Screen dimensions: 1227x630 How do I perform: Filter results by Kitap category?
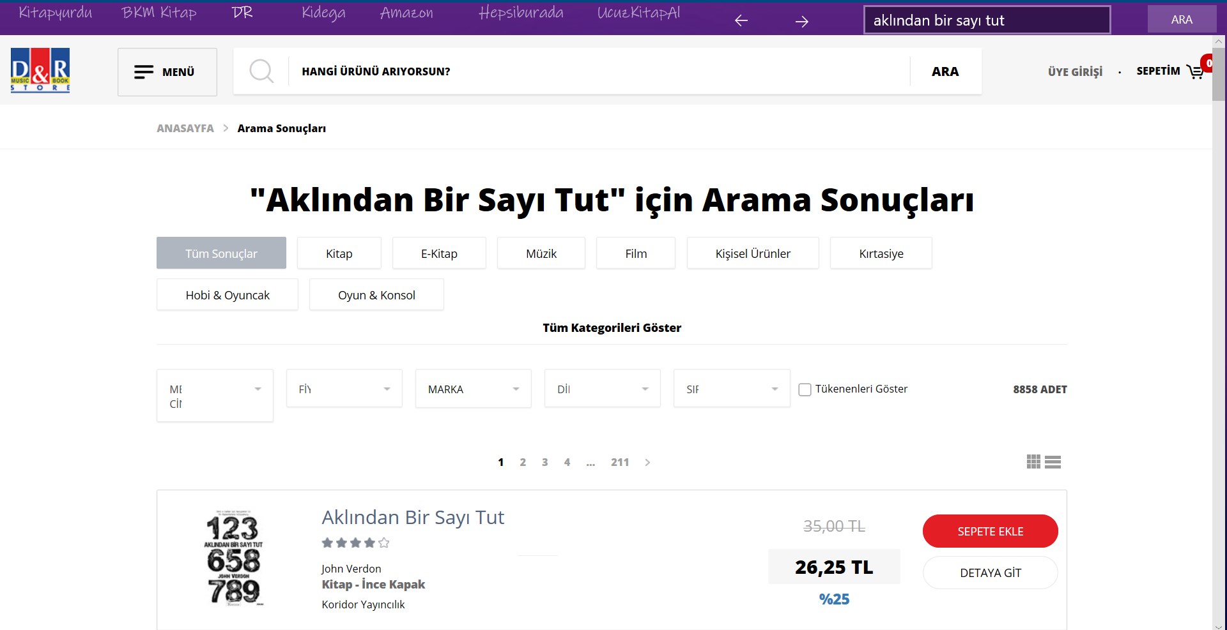(x=339, y=253)
